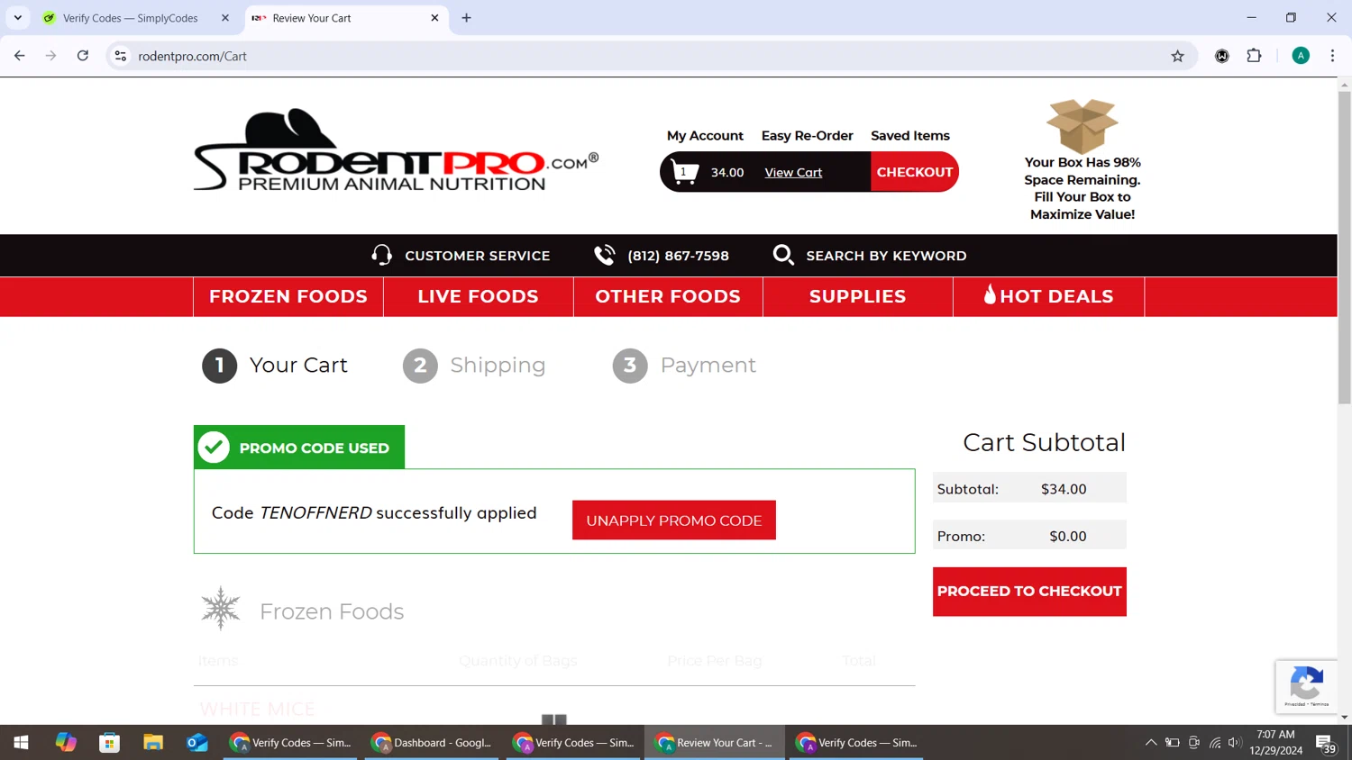The image size is (1352, 760).
Task: Show hidden system tray icons
Action: [1151, 743]
